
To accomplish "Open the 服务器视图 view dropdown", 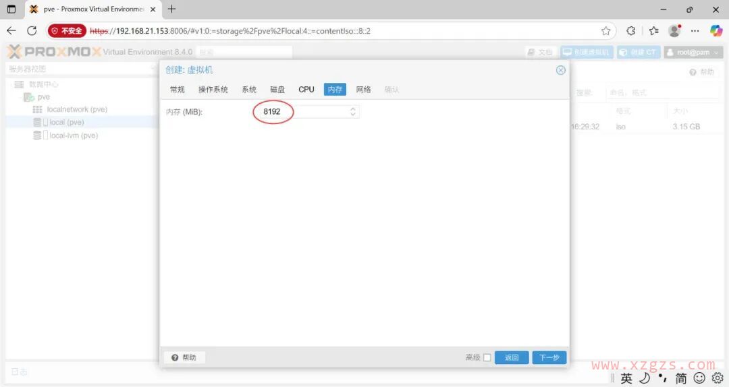I will (82, 69).
